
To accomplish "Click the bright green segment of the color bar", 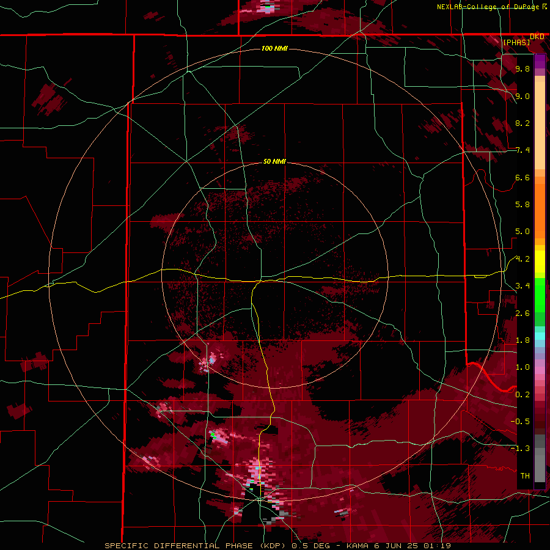I will point(540,295).
